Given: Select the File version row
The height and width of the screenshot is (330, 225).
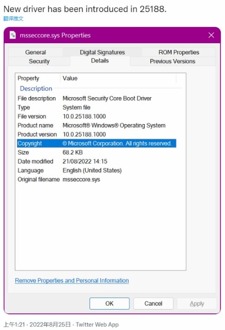Looking at the screenshot, I should [96, 116].
